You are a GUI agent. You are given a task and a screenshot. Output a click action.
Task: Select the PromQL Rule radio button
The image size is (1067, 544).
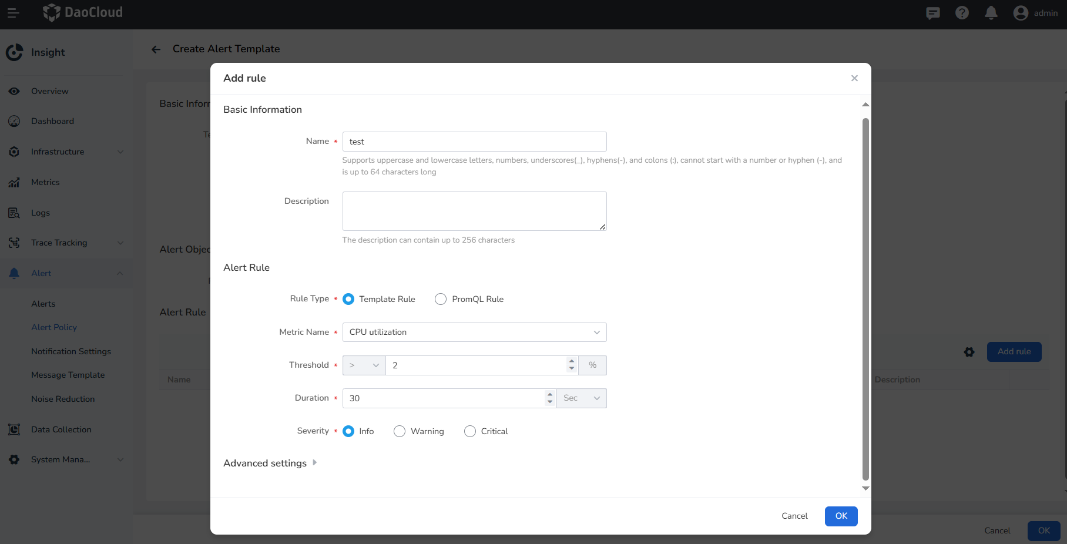click(441, 299)
